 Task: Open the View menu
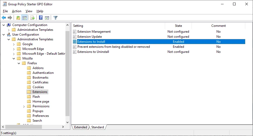click(29, 11)
